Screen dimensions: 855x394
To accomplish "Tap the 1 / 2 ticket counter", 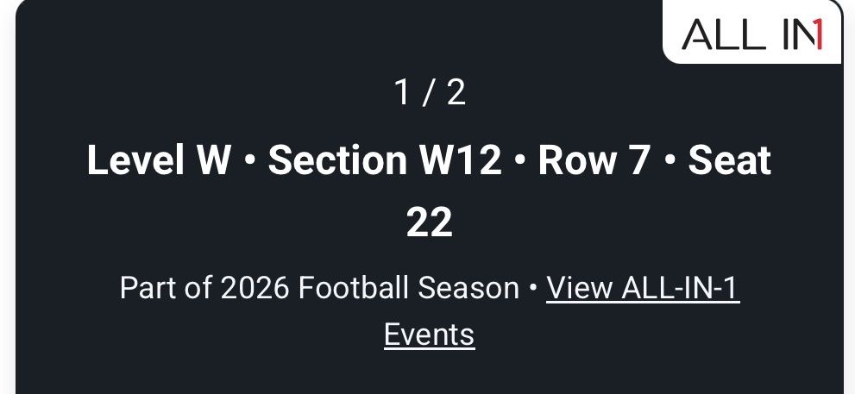I will [x=430, y=92].
